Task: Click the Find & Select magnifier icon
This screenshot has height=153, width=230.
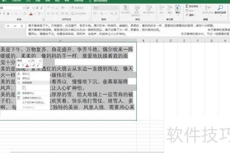Action: [x=220, y=8]
